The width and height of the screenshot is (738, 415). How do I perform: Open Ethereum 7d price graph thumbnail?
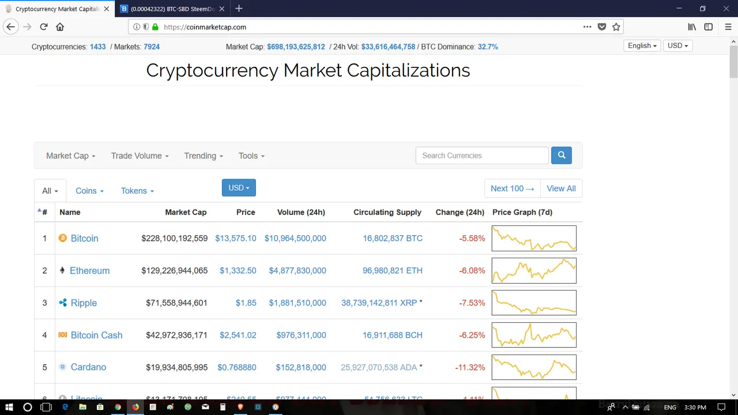click(x=534, y=270)
